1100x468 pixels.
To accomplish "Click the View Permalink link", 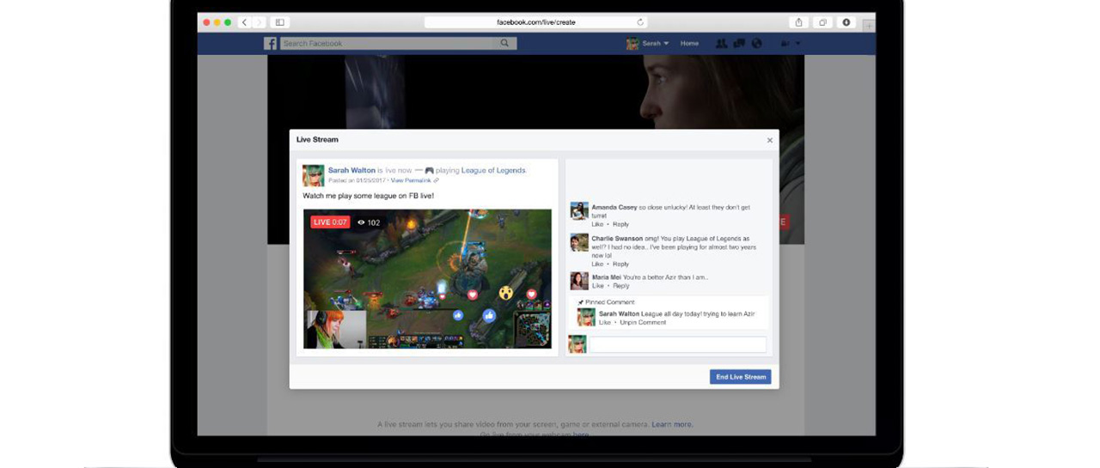I will pyautogui.click(x=411, y=180).
